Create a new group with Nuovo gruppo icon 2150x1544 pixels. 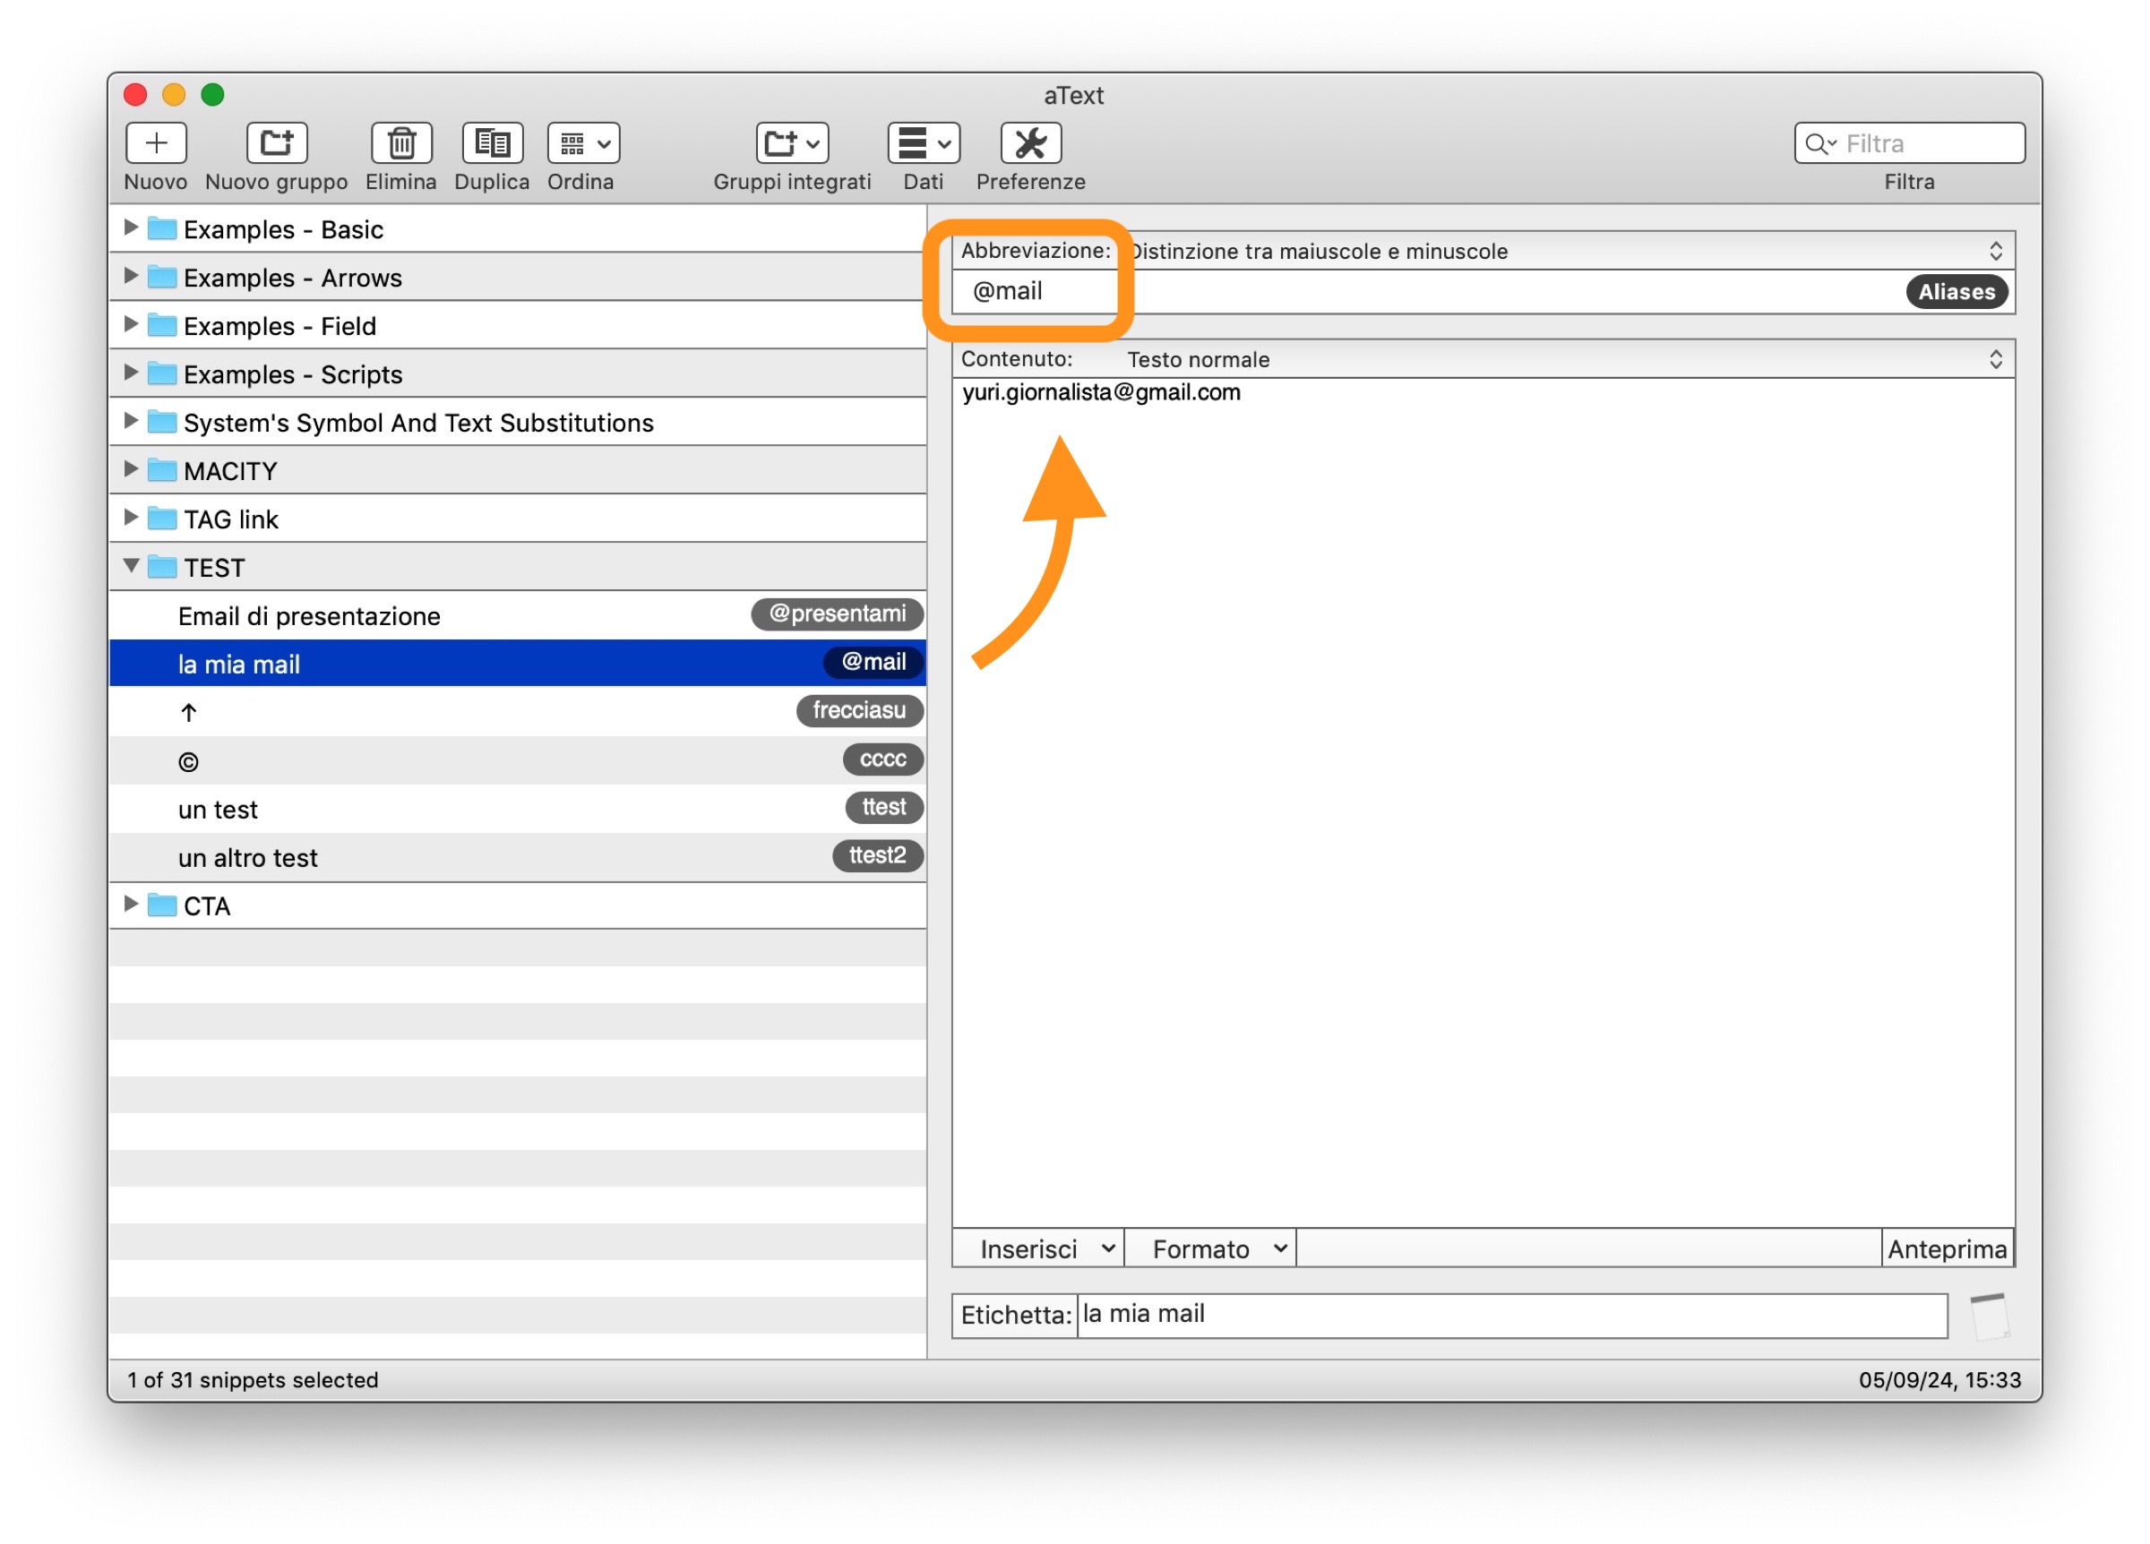pyautogui.click(x=276, y=143)
